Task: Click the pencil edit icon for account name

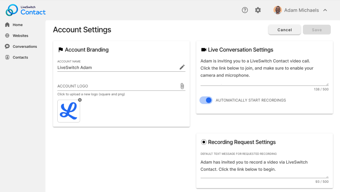Action: [182, 67]
